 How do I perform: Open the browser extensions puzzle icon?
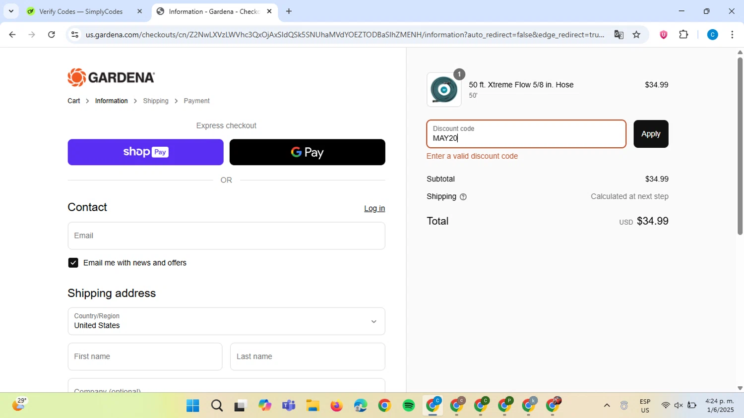[683, 35]
